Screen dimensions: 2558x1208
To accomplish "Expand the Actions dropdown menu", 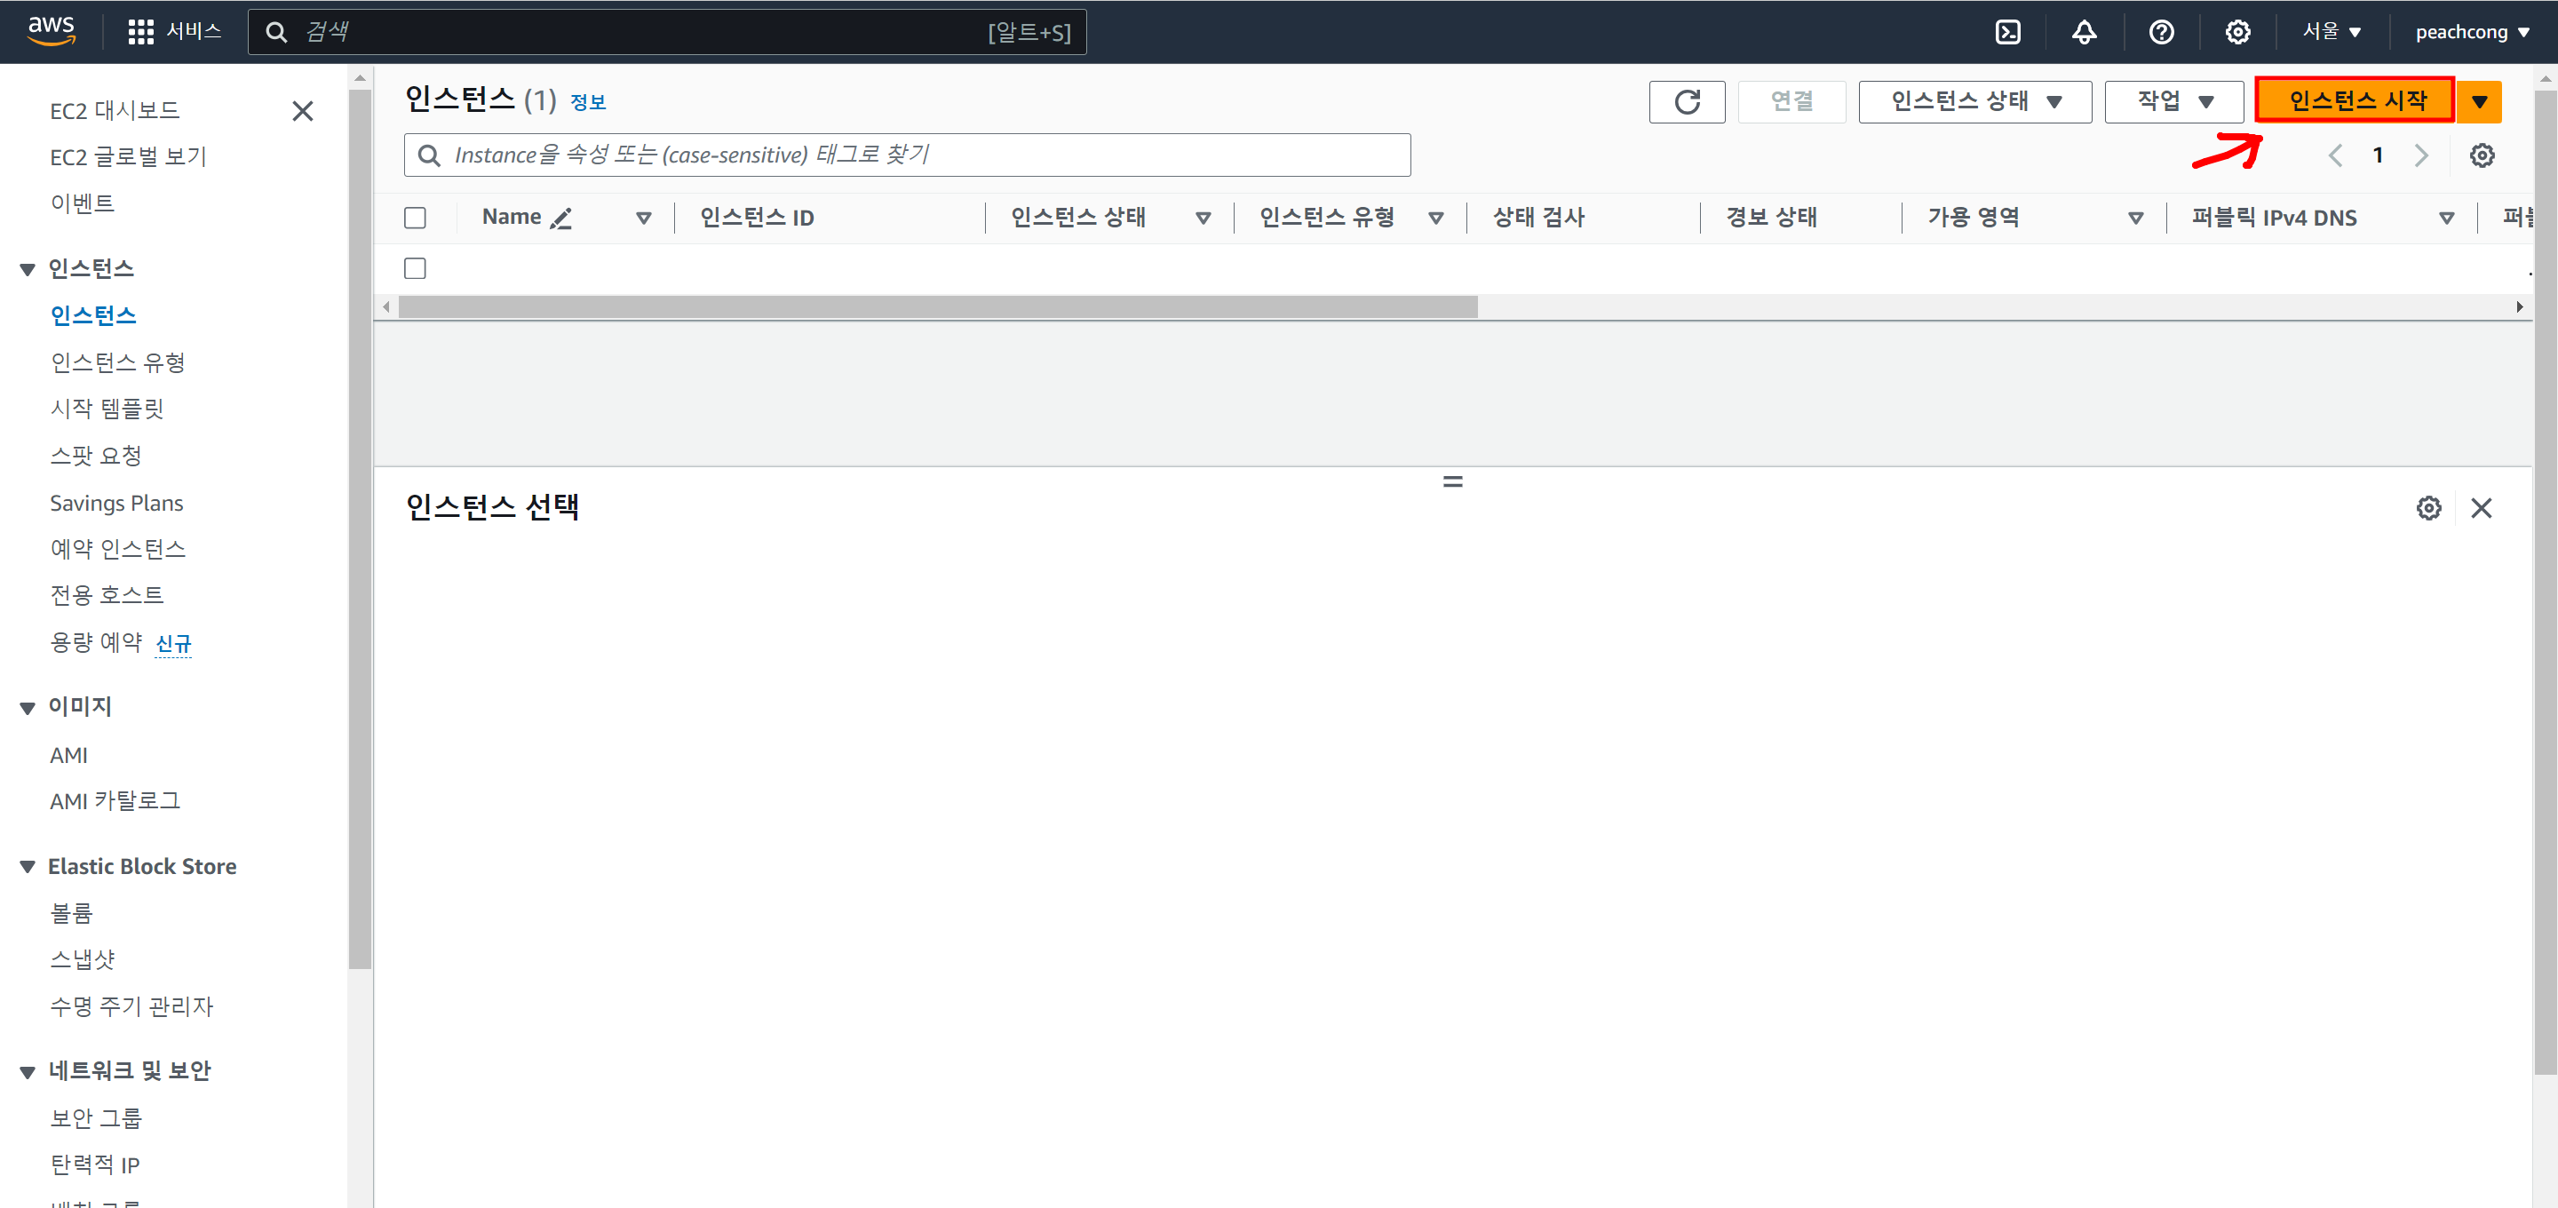I will pyautogui.click(x=2173, y=101).
